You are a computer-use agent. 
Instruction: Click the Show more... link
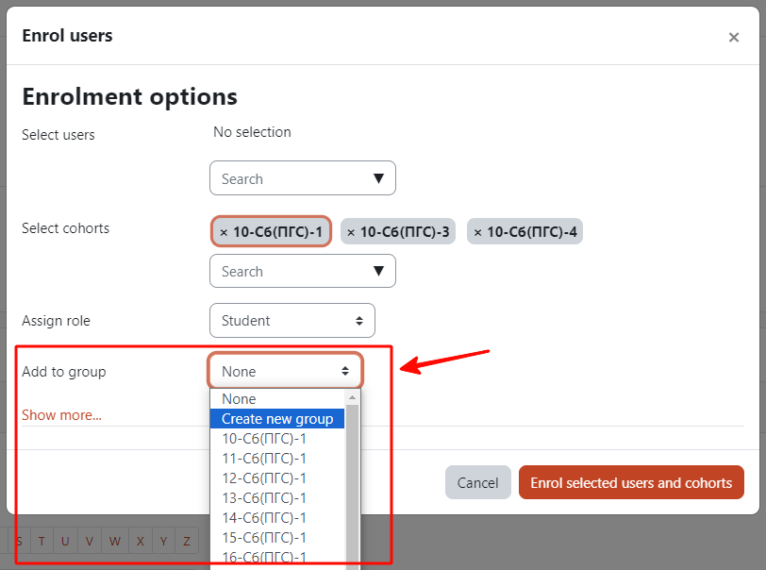click(x=61, y=415)
